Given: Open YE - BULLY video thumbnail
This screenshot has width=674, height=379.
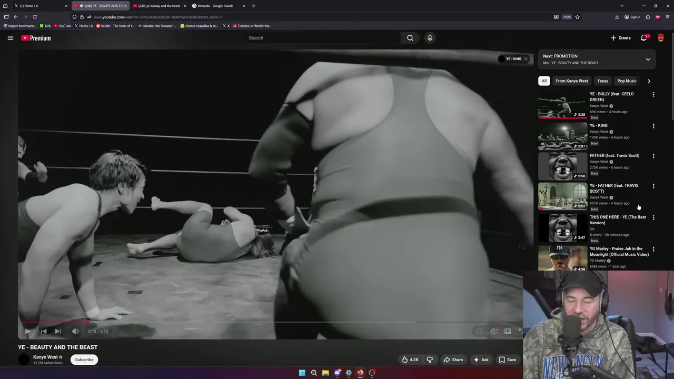Looking at the screenshot, I should click(x=562, y=105).
